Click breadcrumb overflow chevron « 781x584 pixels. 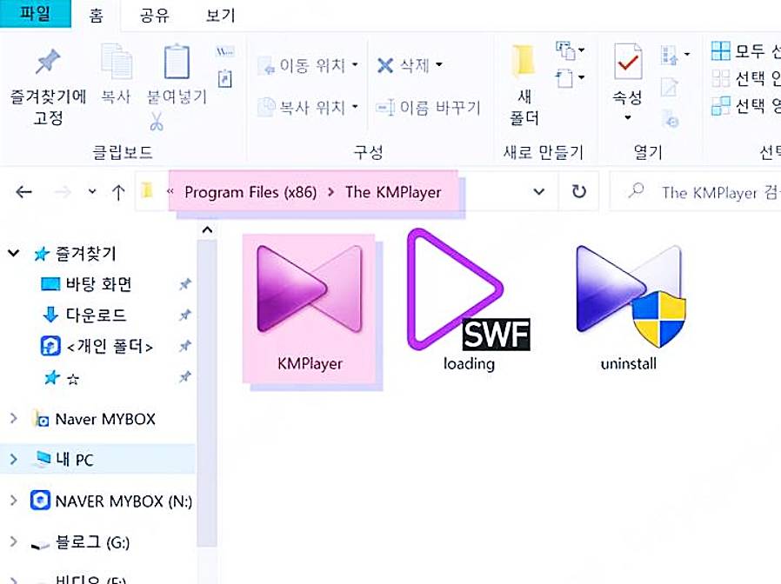pyautogui.click(x=170, y=191)
